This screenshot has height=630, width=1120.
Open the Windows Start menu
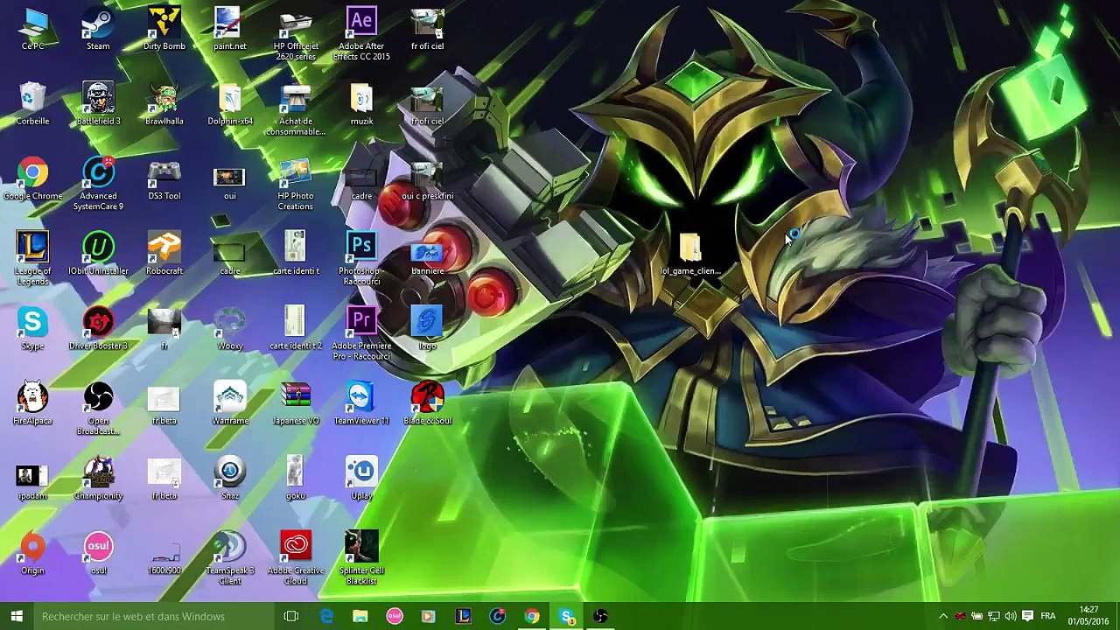pyautogui.click(x=16, y=616)
